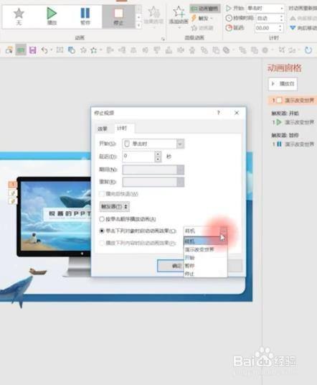Select the start effect on click of radio button
This screenshot has width=317, height=385.
(102, 231)
